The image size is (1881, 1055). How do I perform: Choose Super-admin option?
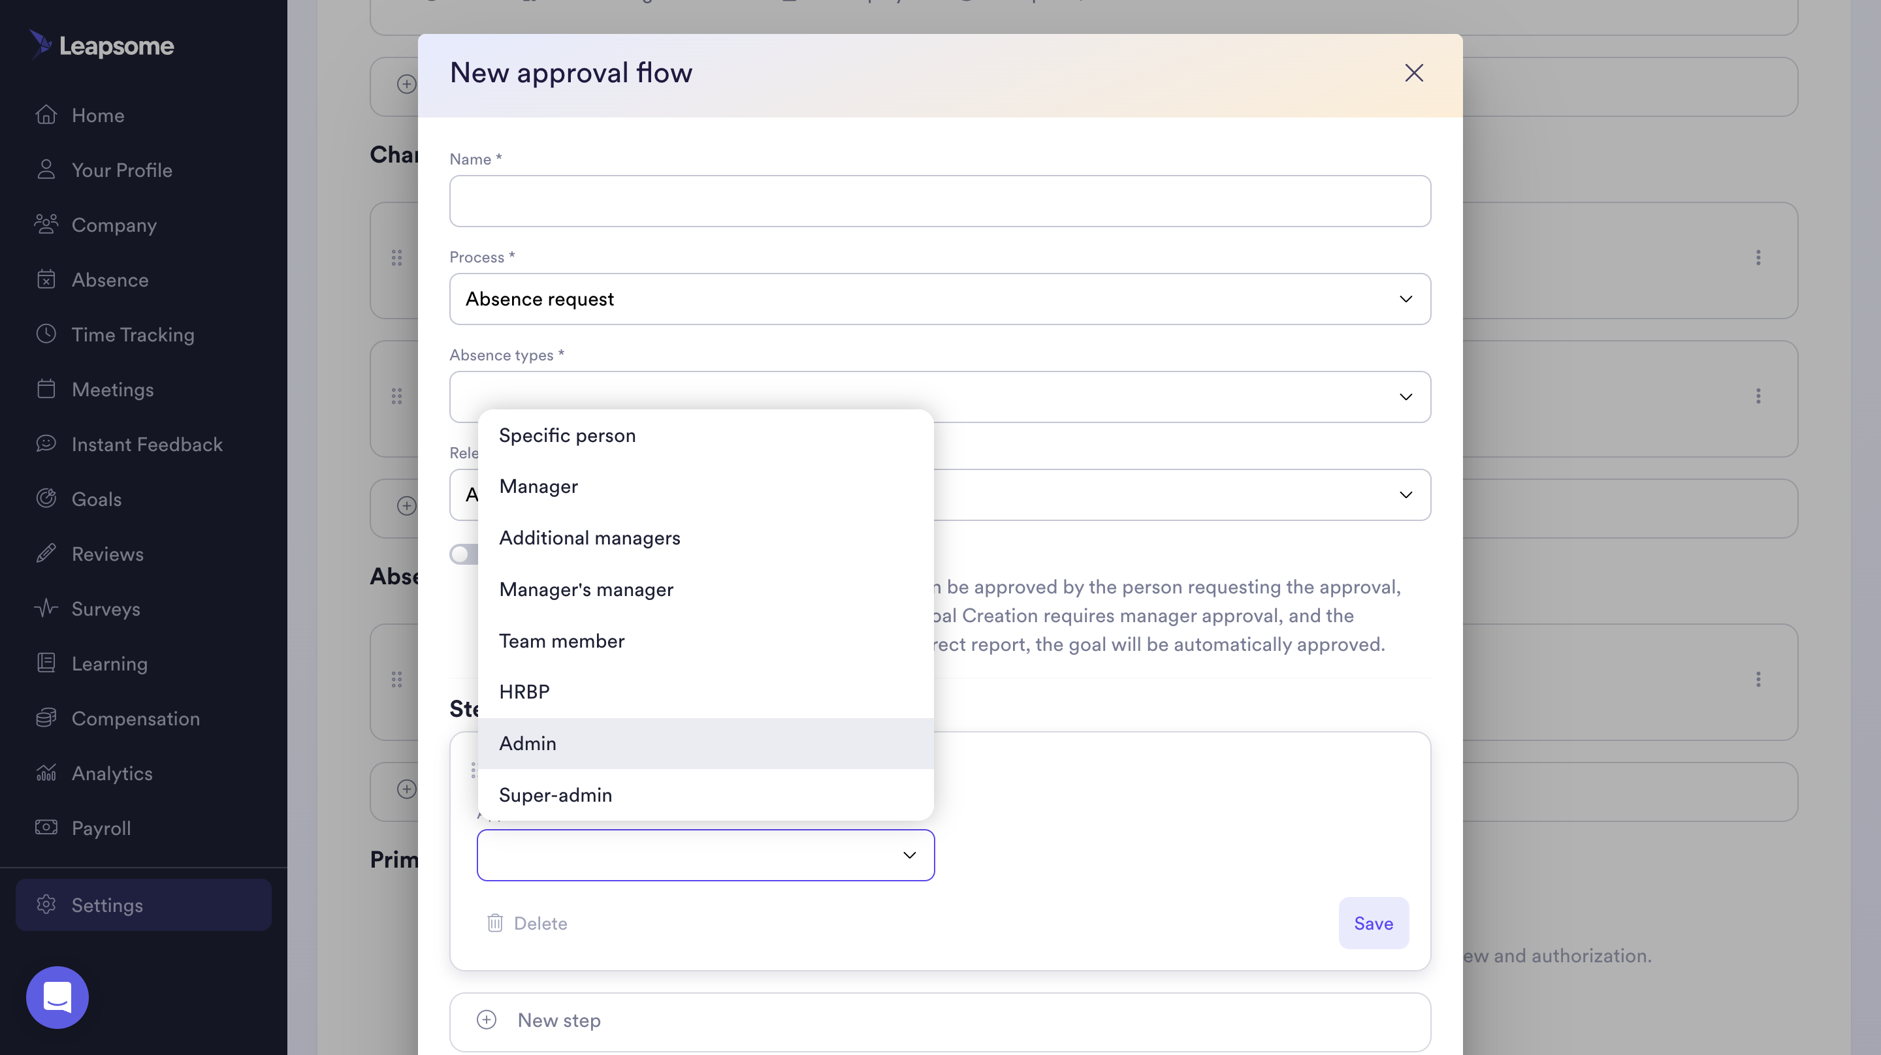click(x=705, y=795)
